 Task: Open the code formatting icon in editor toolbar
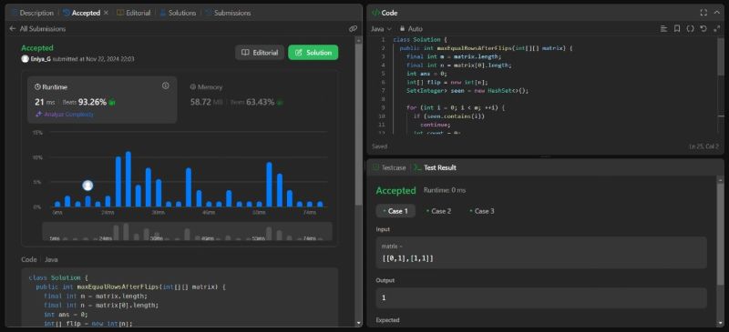[x=664, y=29]
